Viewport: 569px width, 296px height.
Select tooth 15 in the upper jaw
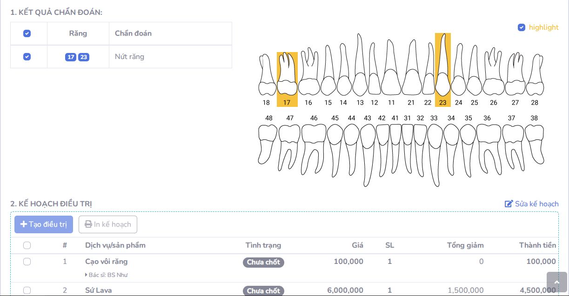(x=328, y=74)
